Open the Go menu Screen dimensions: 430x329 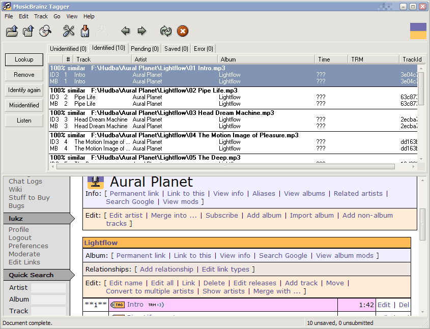(x=57, y=16)
